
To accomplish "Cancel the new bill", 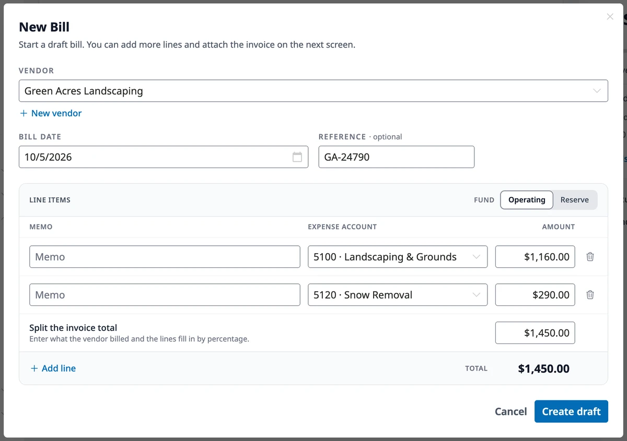I will tap(510, 412).
